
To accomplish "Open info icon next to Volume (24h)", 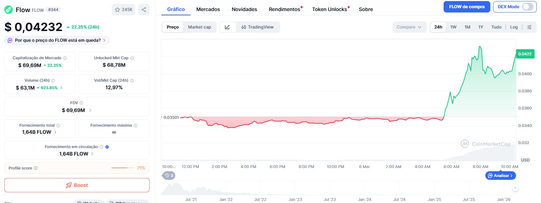I will pos(53,81).
